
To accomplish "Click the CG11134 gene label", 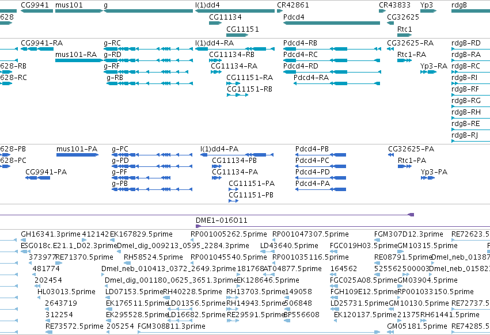I will click(225, 17).
